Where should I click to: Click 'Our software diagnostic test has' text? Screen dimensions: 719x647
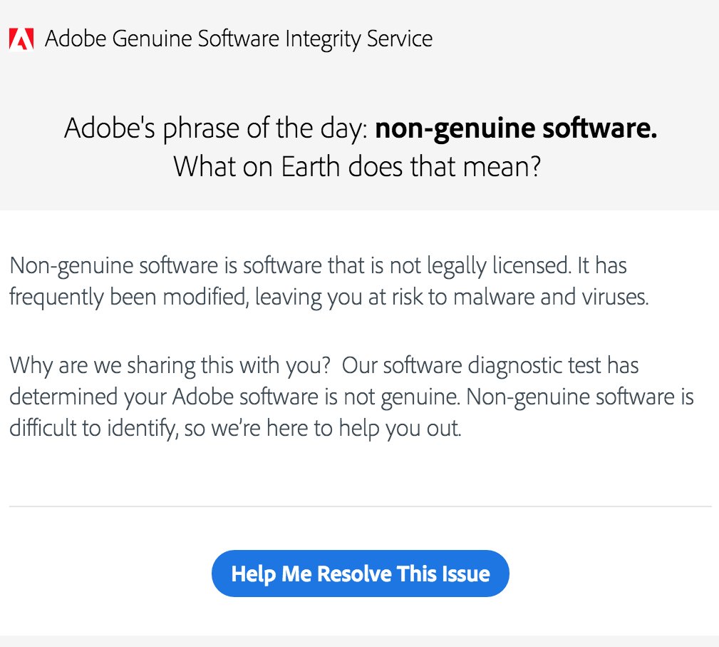[490, 366]
